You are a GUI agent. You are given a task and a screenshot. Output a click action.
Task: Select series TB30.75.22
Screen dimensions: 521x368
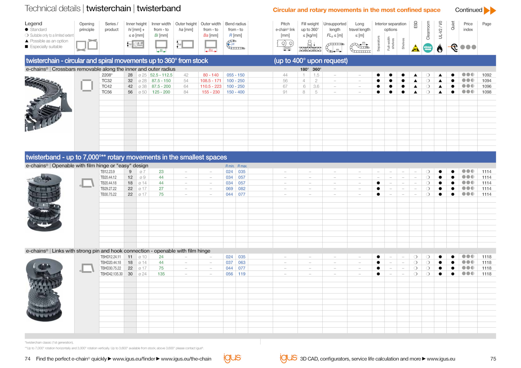click(x=108, y=195)
